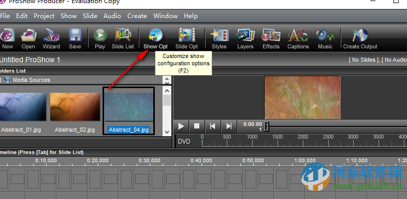
Task: Select the Abstract_01.jpg thumbnail
Action: coord(23,107)
